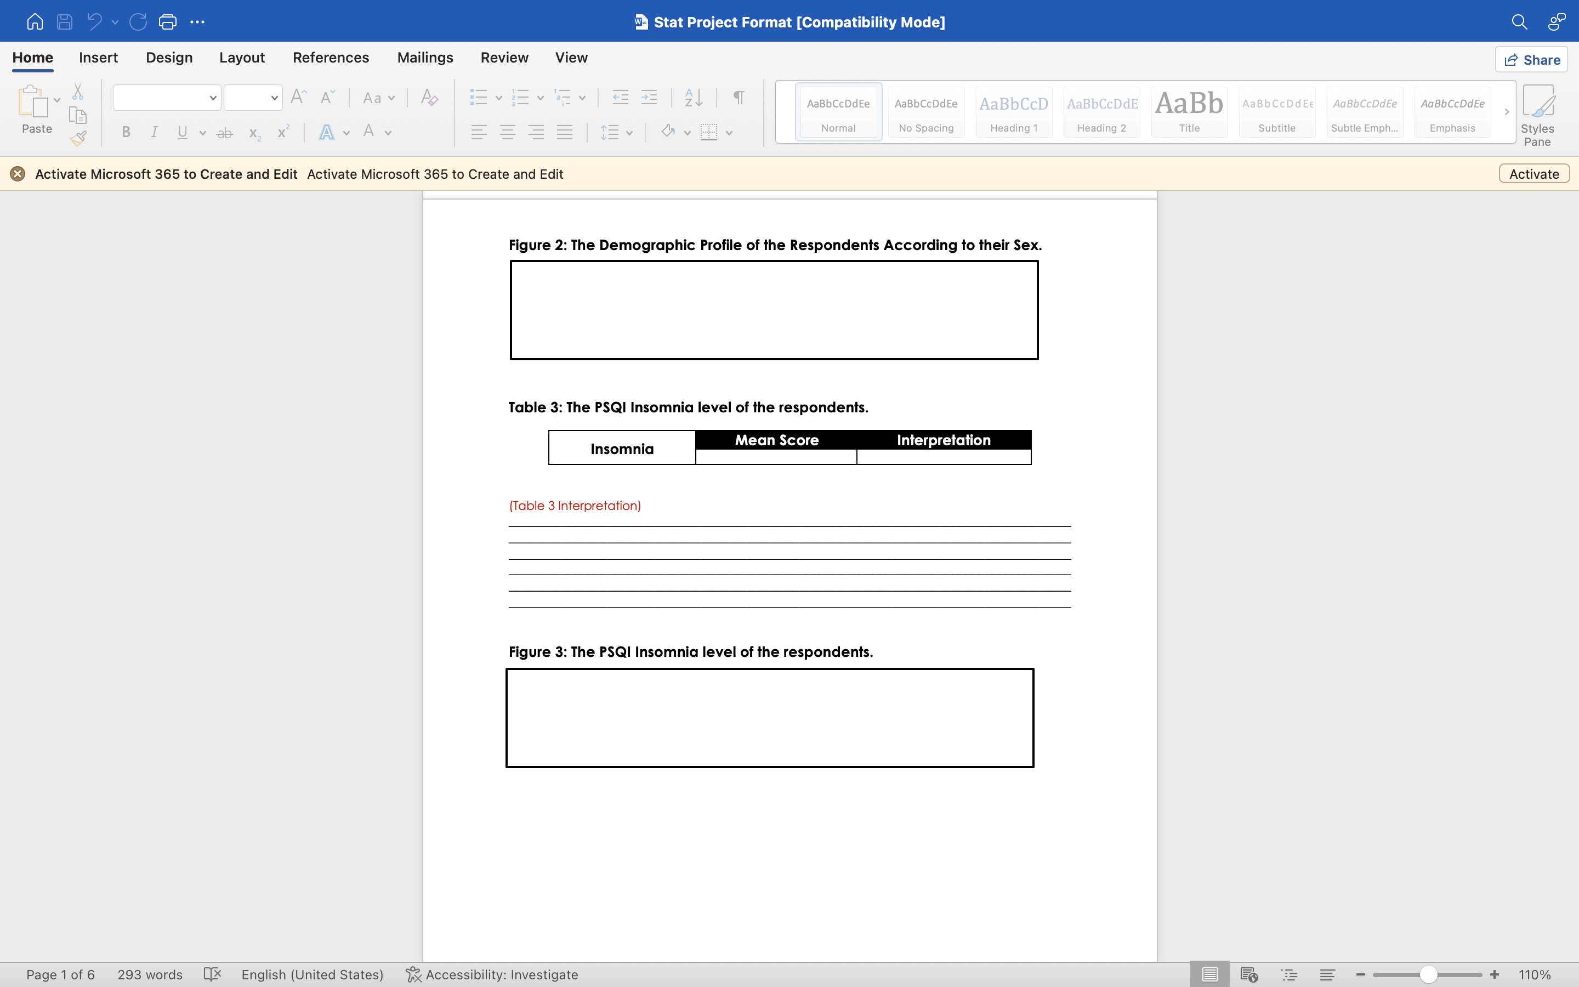Click the Increase Indent icon
The image size is (1579, 987).
click(649, 98)
